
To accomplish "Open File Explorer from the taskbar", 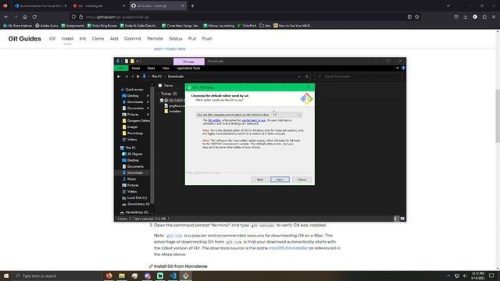I will click(122, 276).
